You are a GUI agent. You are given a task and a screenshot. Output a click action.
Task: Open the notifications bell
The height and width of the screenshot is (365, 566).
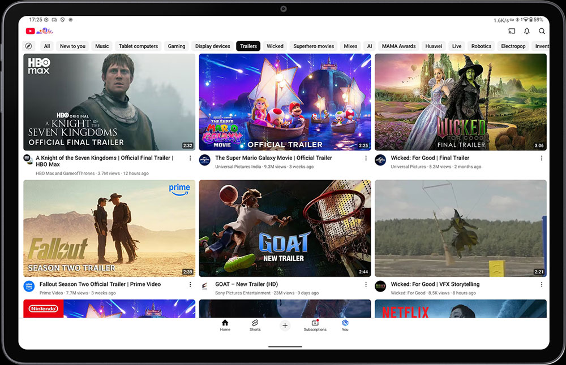[x=527, y=31]
